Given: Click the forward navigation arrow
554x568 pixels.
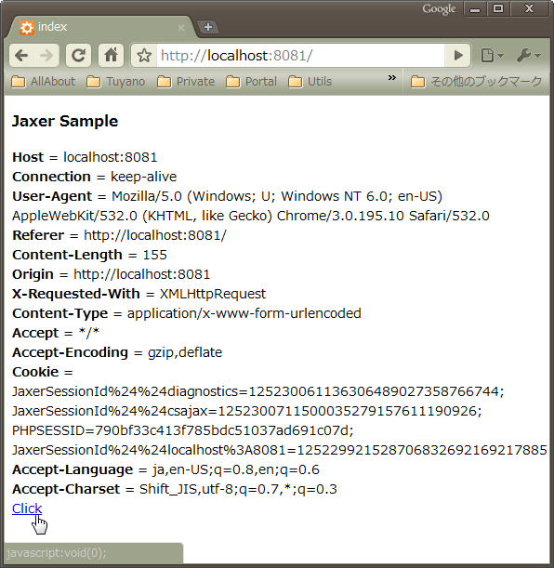Looking at the screenshot, I should (46, 56).
